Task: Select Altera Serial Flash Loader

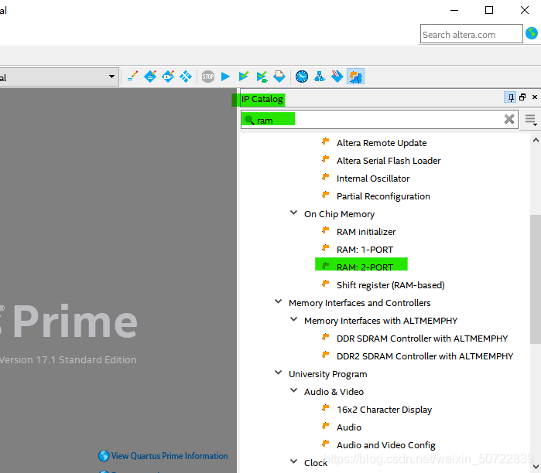Action: click(389, 161)
